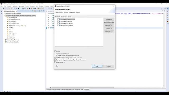Toggle Force Update of Snapshots/Releases
The width and height of the screenshot is (169, 95).
(x=57, y=55)
